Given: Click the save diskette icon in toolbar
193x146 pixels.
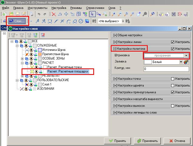Looking at the screenshot, I should (18, 14).
